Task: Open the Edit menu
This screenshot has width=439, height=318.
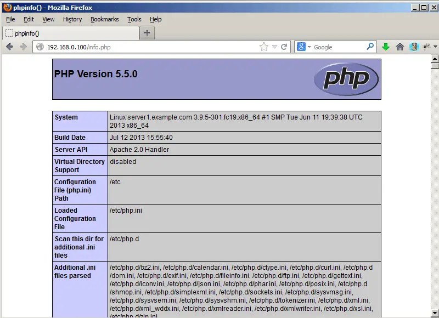Action: click(x=29, y=19)
